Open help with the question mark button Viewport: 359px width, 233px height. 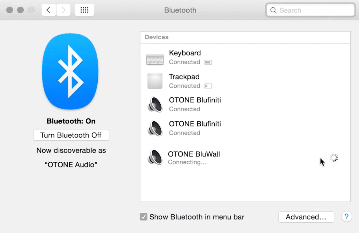[347, 217]
